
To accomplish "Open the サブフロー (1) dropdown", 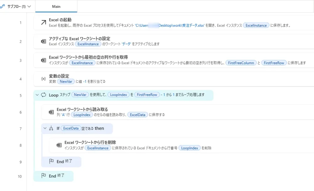I will [17, 6].
